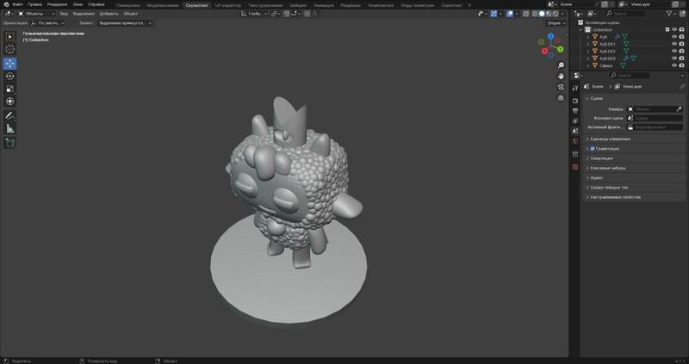Open the Texture properties tab
This screenshot has height=364, width=689.
(575, 167)
